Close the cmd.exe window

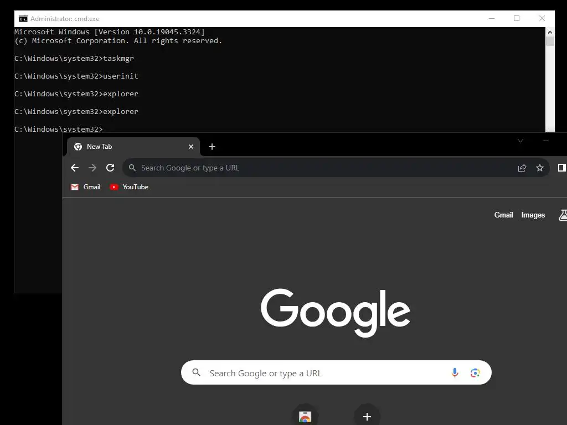542,18
